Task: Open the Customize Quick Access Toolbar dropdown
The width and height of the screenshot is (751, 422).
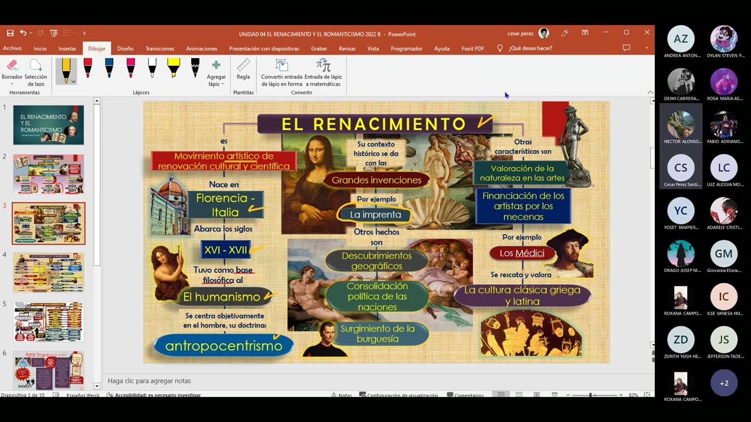Action: (x=84, y=33)
